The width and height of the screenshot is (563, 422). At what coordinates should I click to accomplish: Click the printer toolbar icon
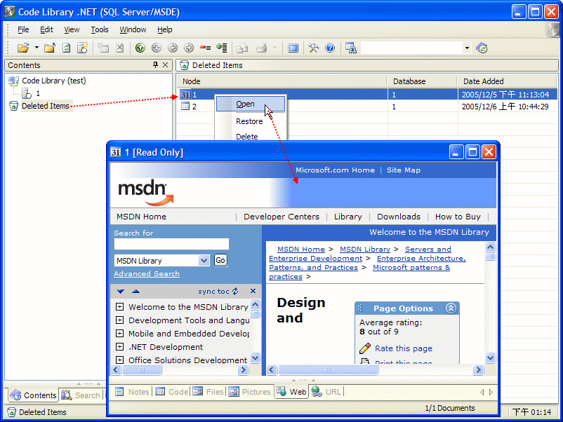pos(262,48)
